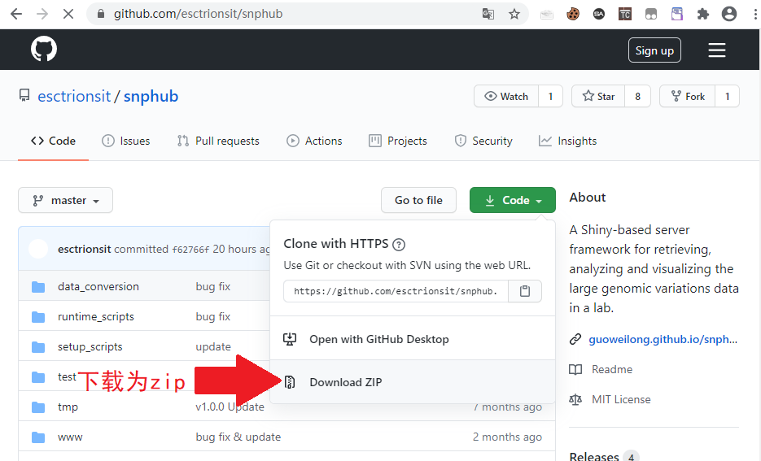Open the GitHub hamburger menu
This screenshot has width=761, height=461.
(717, 50)
